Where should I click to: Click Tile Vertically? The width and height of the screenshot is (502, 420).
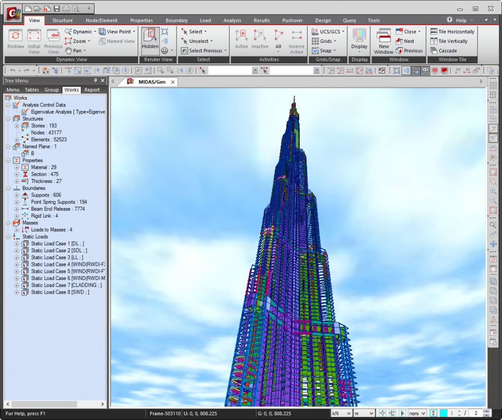coord(449,41)
